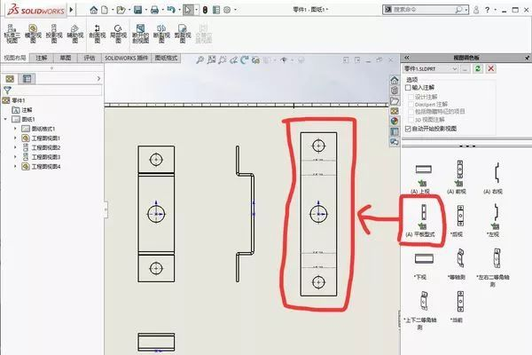Clear the View Palette with red X
The image size is (532, 355).
tap(490, 68)
